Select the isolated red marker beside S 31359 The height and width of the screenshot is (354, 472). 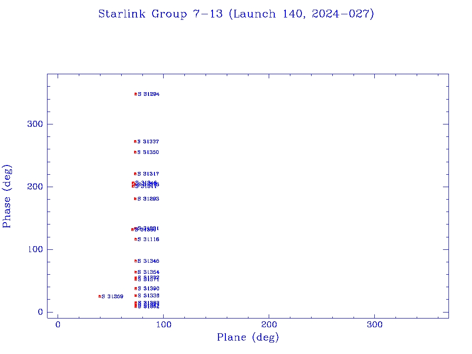(100, 296)
